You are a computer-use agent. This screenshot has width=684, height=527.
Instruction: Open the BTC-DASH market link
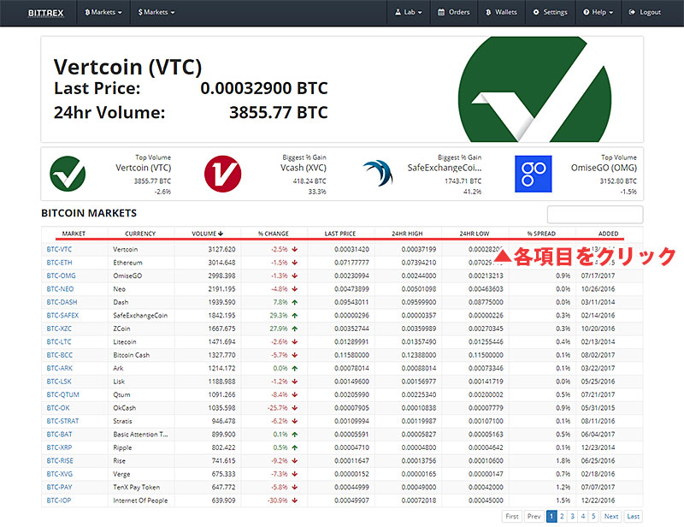62,302
